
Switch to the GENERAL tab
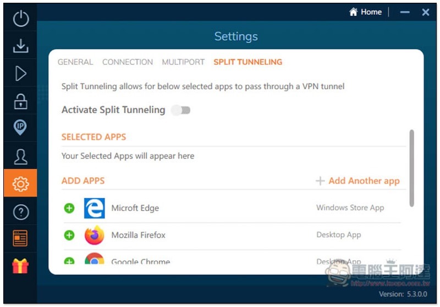[75, 62]
